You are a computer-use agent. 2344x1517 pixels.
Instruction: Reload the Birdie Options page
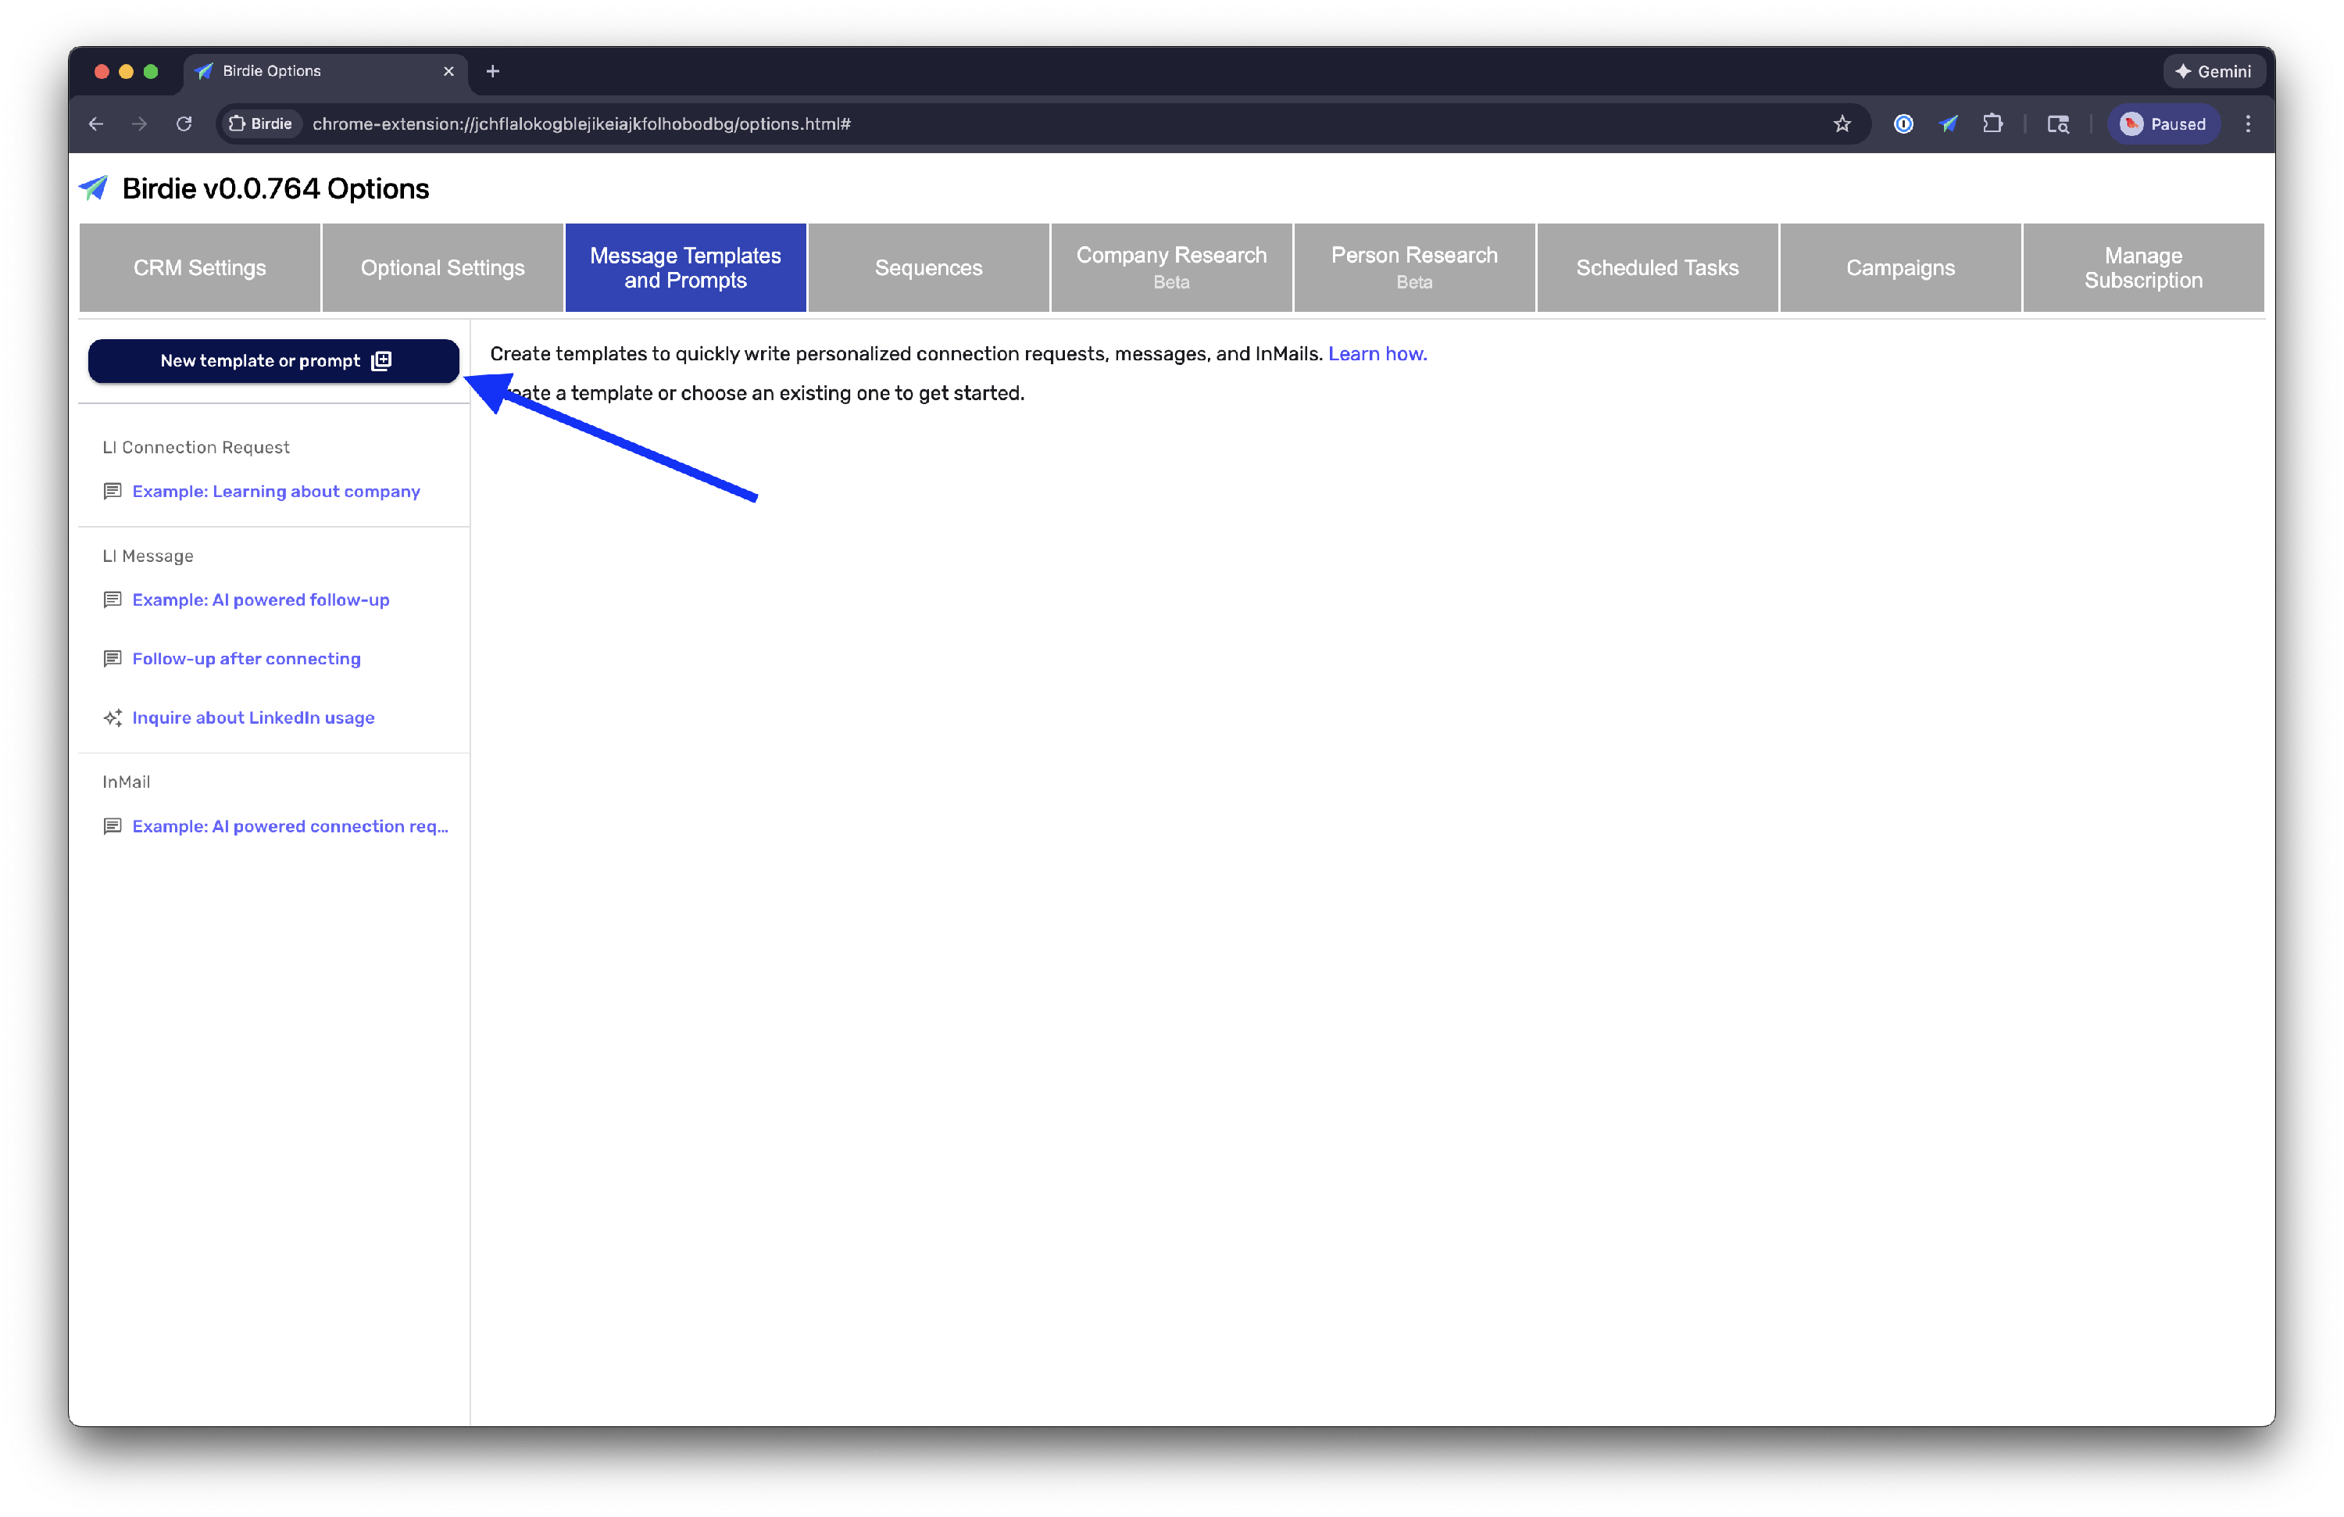(184, 124)
